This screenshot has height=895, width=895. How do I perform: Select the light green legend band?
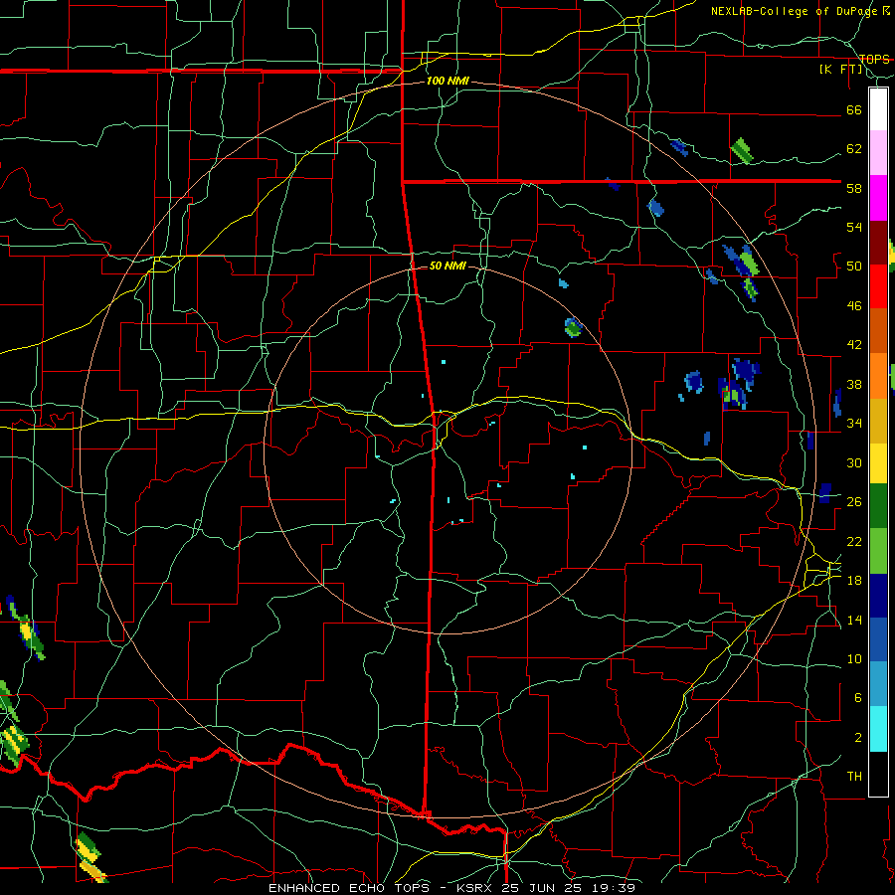pyautogui.click(x=878, y=551)
